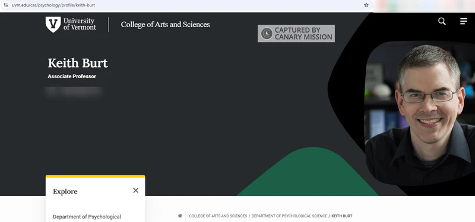Open College of Arts and Sciences header link

coord(166,24)
